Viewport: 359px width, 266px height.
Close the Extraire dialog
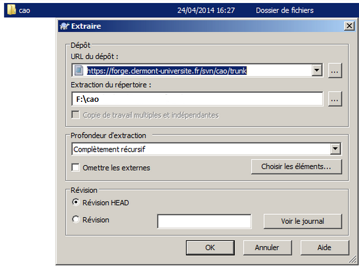click(349, 26)
